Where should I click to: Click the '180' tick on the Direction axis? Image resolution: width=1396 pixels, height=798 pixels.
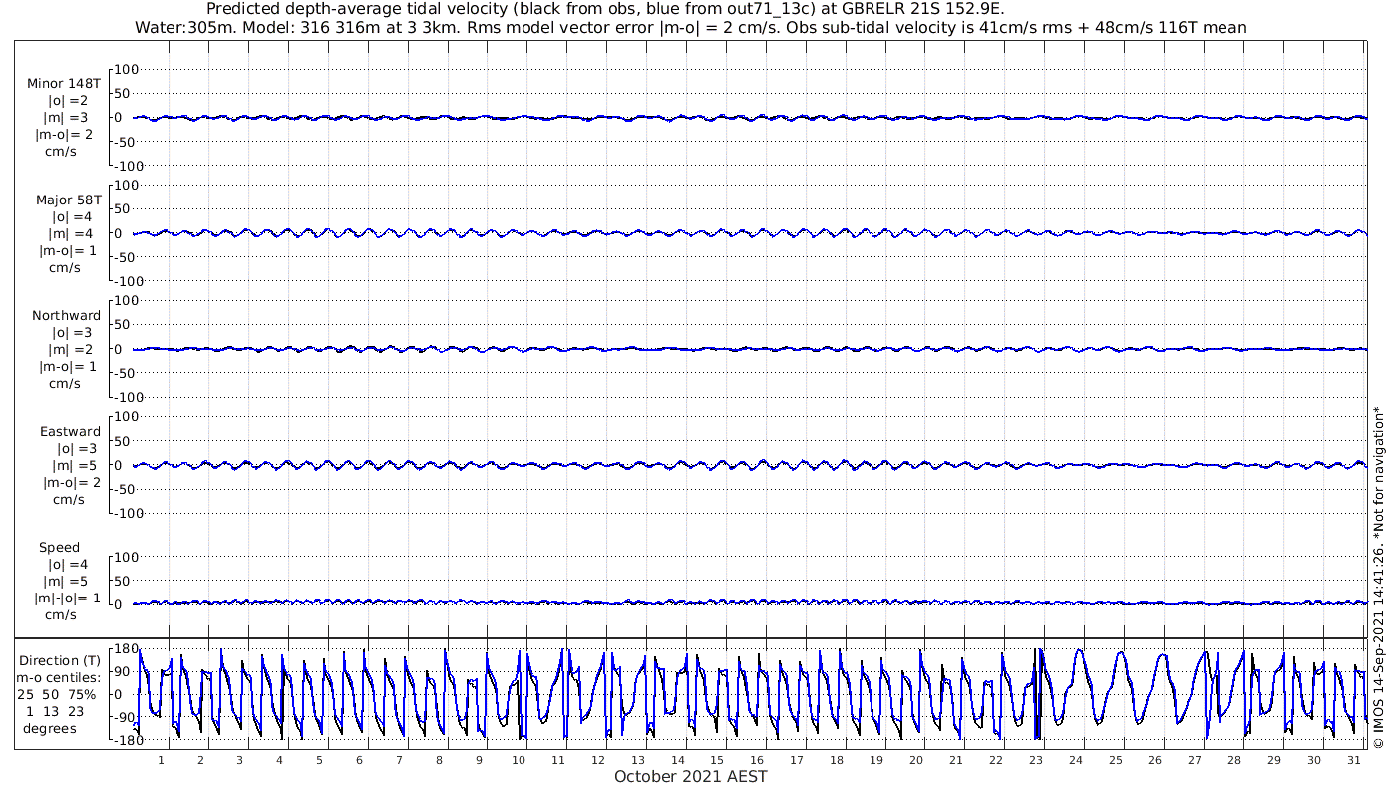125,650
